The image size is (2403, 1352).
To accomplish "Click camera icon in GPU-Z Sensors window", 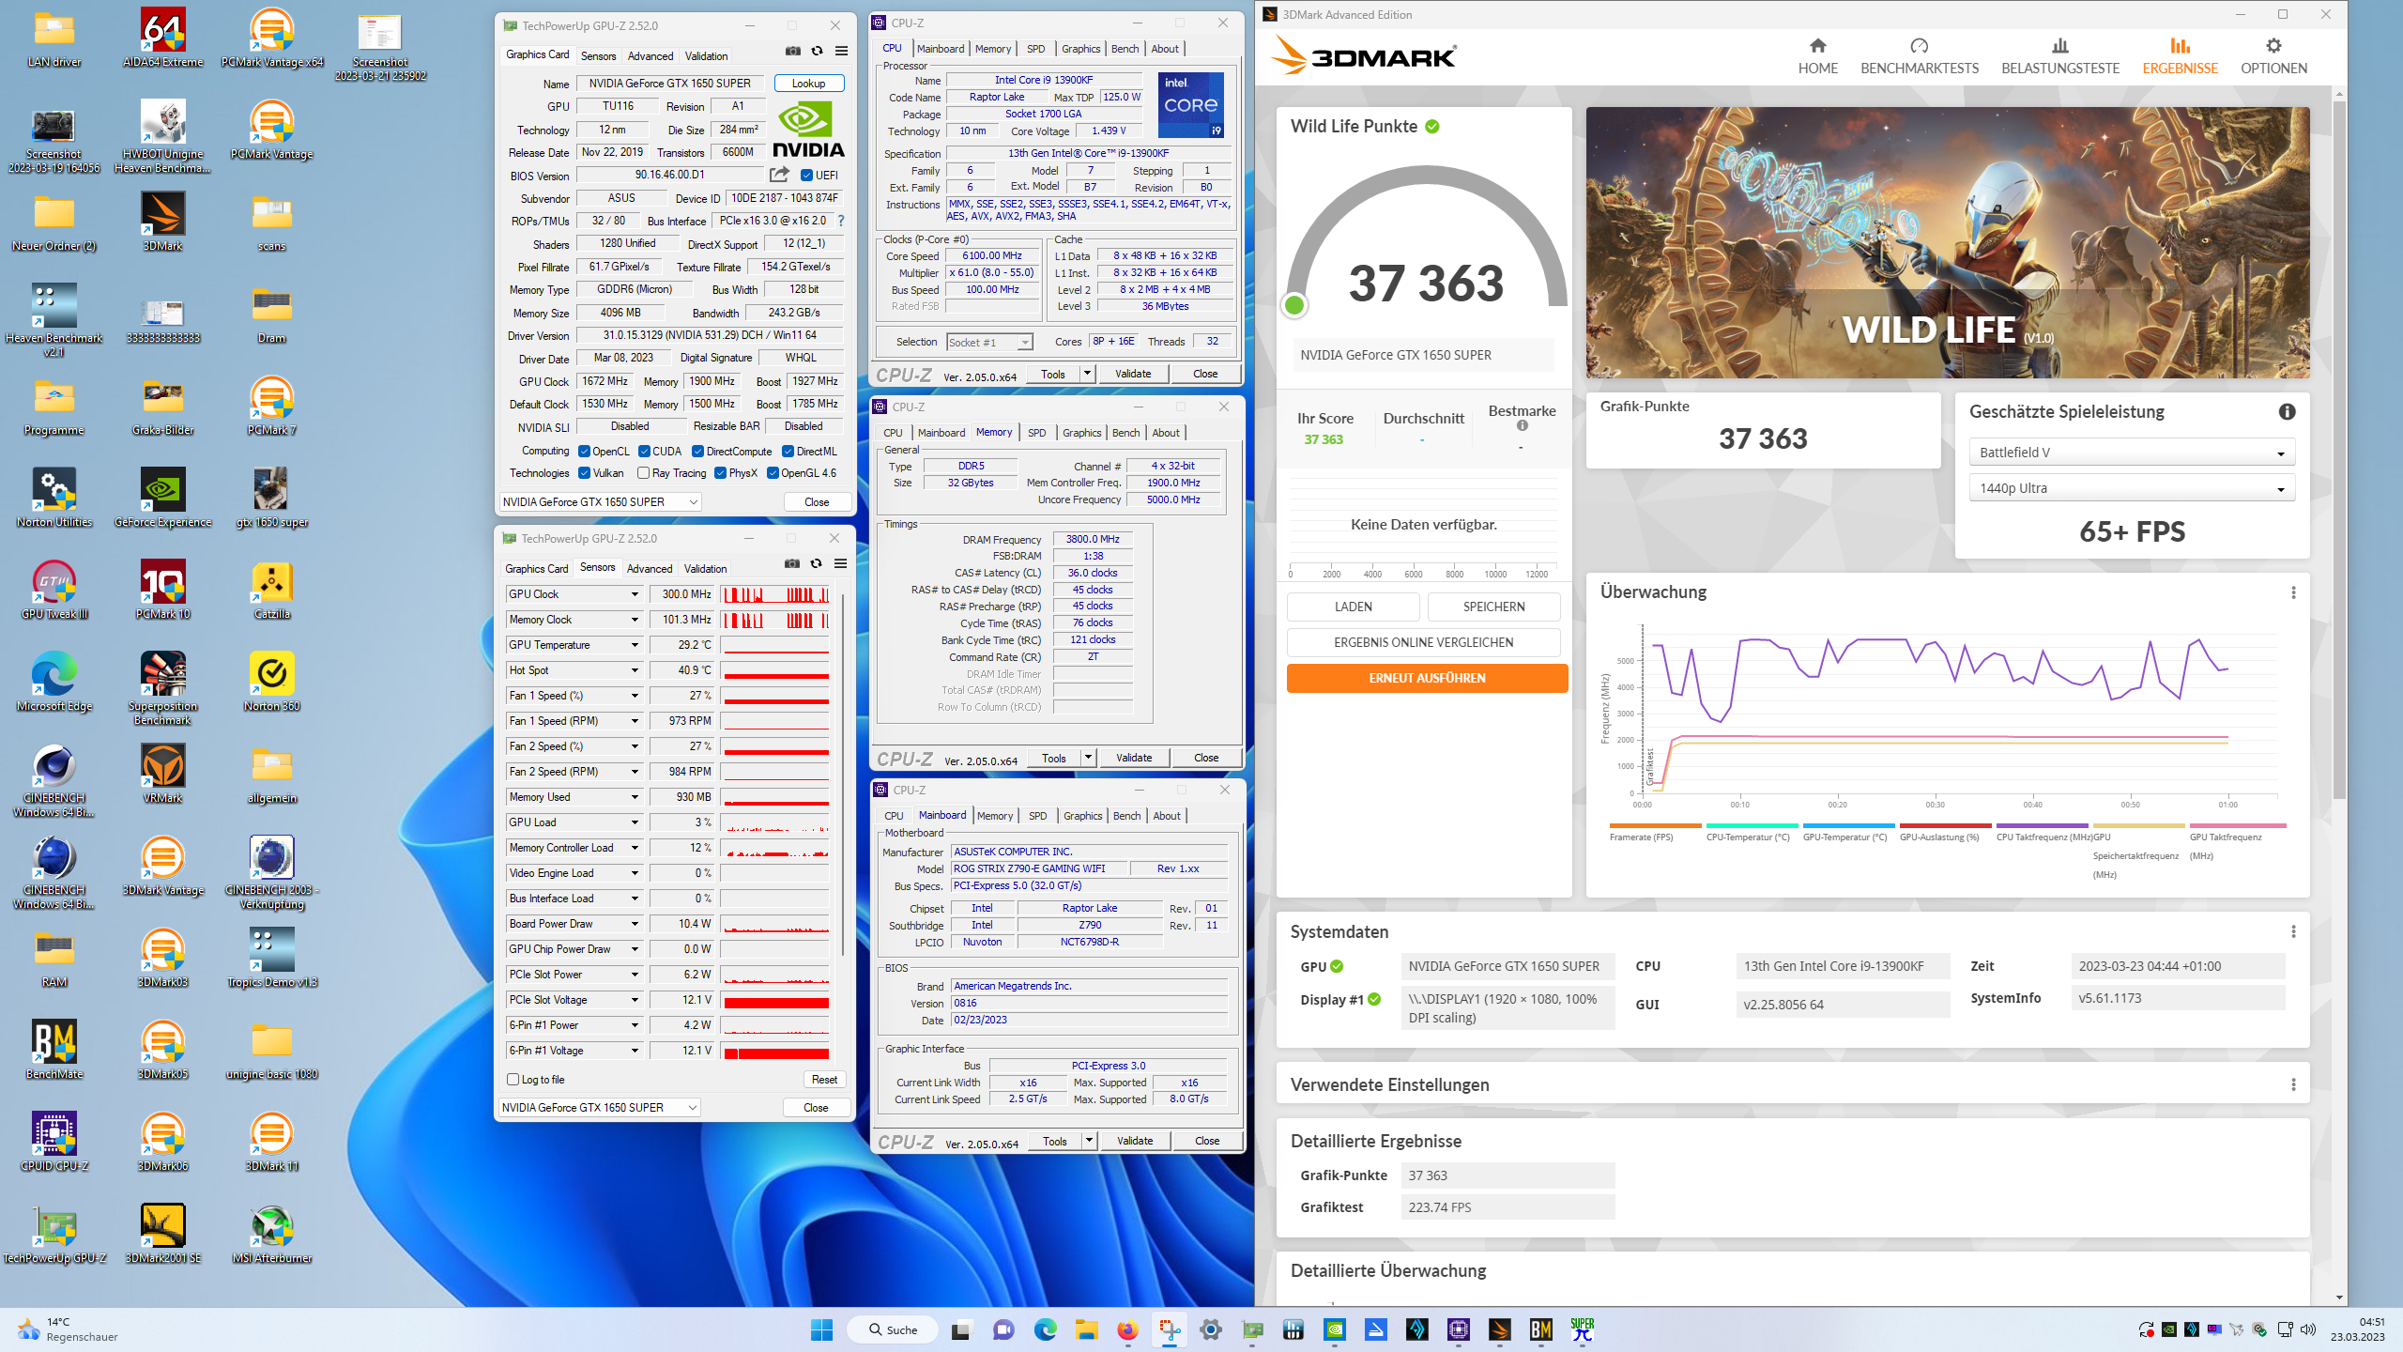I will (x=792, y=564).
